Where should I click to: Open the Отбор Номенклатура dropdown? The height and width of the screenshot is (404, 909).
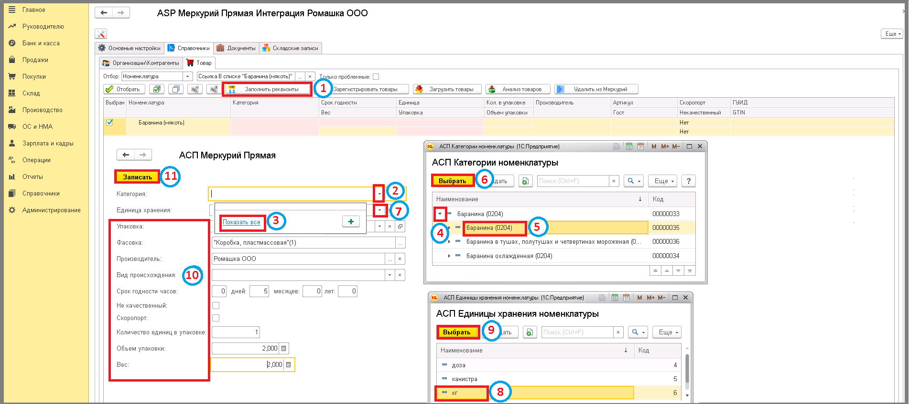tap(188, 76)
